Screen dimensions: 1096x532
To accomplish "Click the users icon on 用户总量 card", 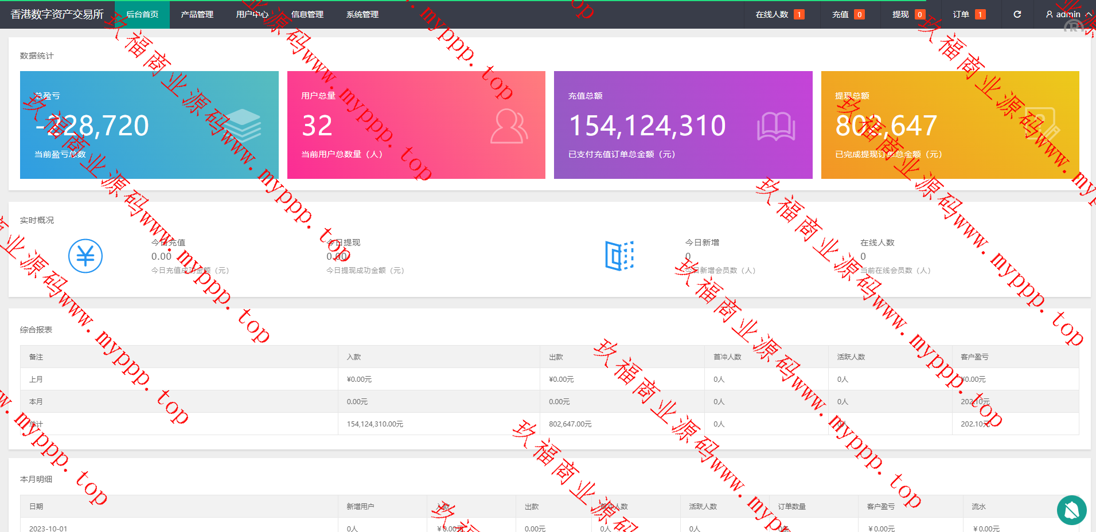I will pos(509,126).
